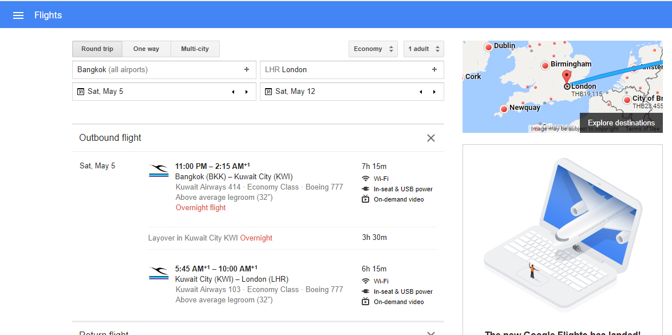The image size is (672, 335).
Task: Click the 7h 15m flight duration
Action: pyautogui.click(x=374, y=167)
